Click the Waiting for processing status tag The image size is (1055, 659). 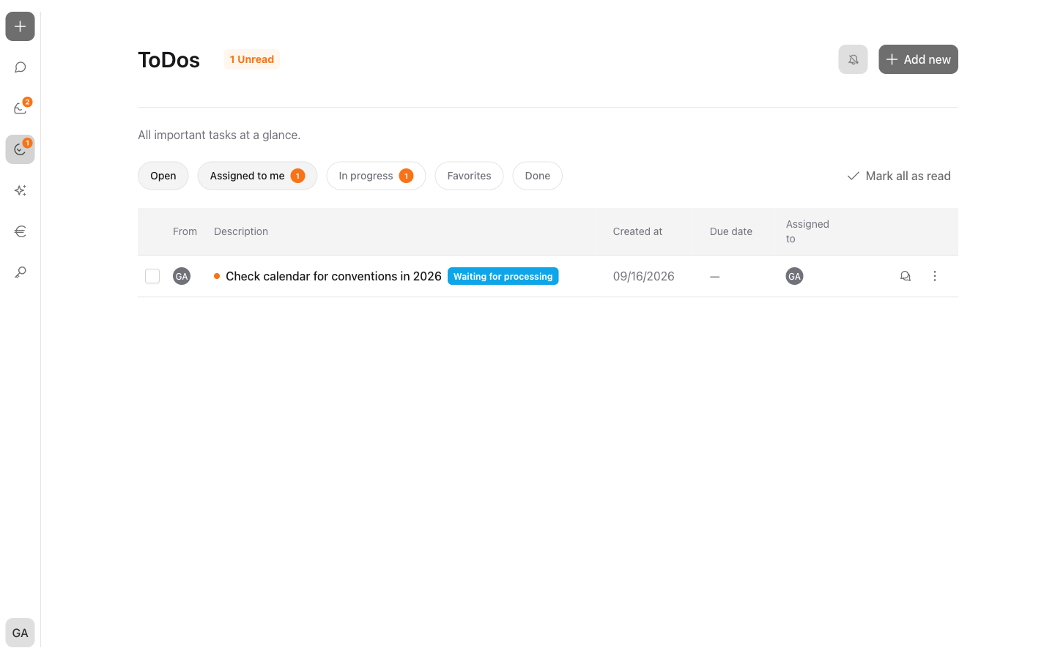coord(503,276)
